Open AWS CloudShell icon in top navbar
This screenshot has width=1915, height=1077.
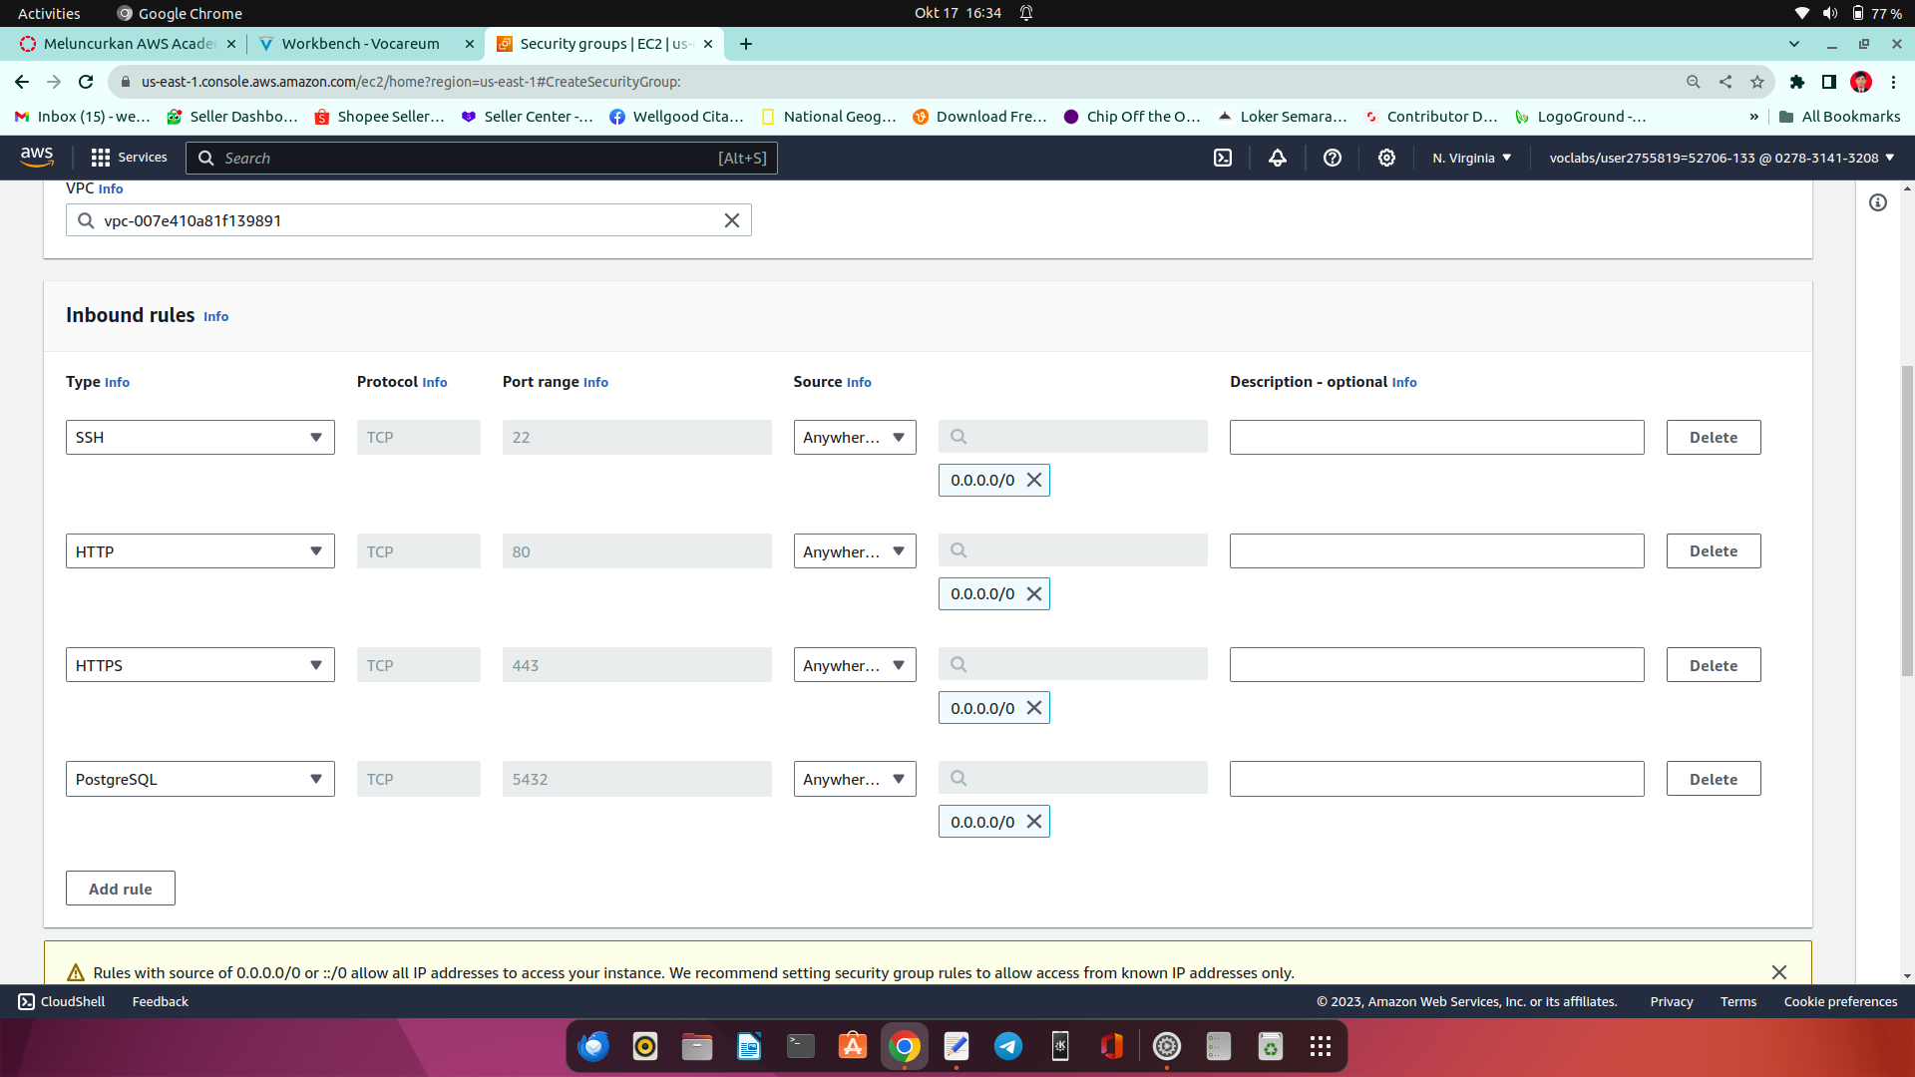point(1223,158)
